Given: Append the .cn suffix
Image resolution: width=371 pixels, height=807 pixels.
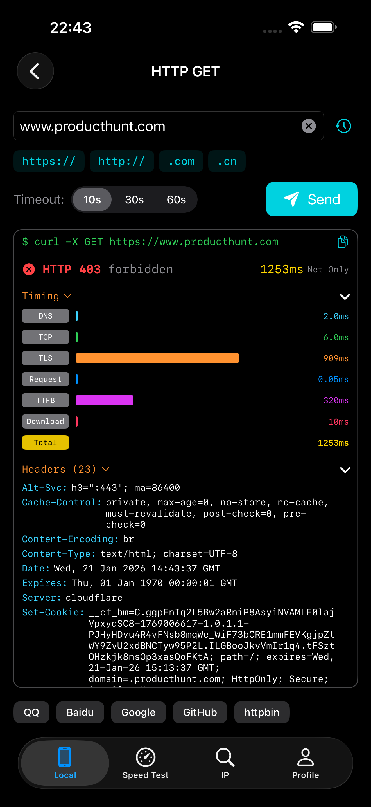Looking at the screenshot, I should pos(227,161).
